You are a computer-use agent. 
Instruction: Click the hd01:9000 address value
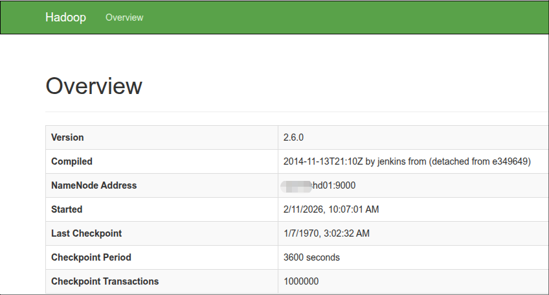[333, 185]
